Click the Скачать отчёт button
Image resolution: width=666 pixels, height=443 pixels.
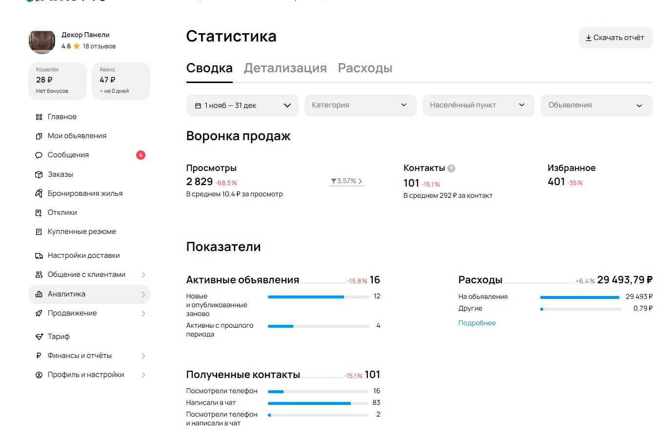(x=616, y=38)
